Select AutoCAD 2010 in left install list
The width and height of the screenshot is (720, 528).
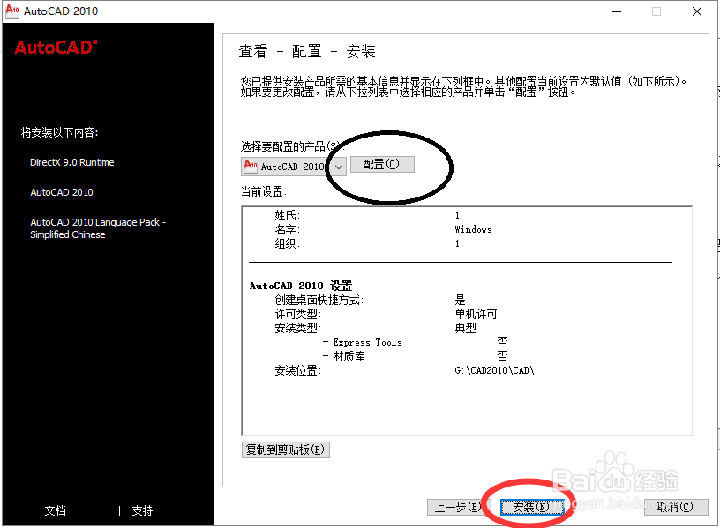62,192
